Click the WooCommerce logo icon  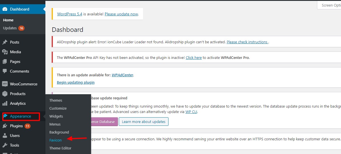5,84
